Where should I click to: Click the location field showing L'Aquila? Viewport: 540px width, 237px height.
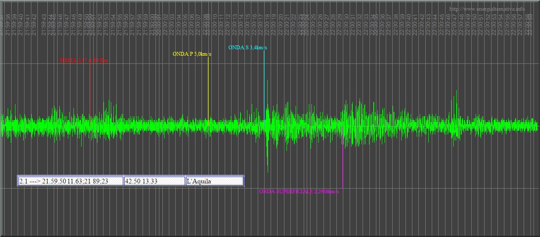click(214, 181)
